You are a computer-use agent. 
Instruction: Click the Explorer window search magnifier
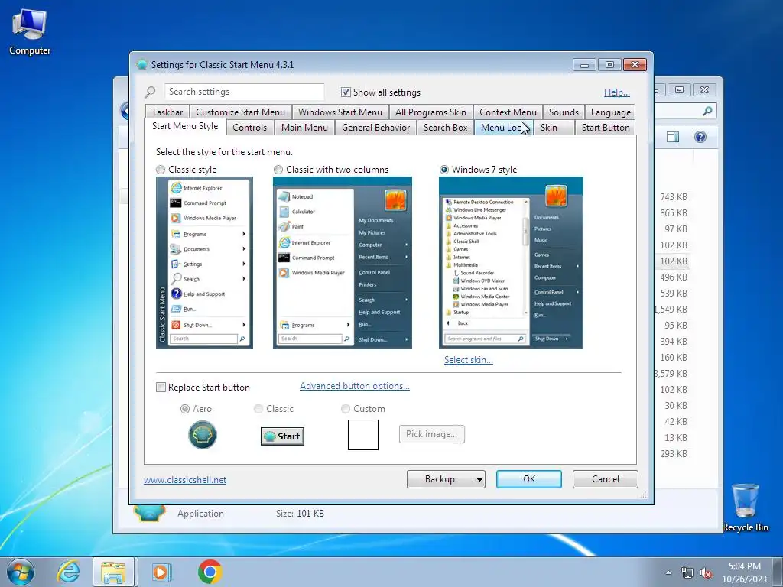[707, 111]
